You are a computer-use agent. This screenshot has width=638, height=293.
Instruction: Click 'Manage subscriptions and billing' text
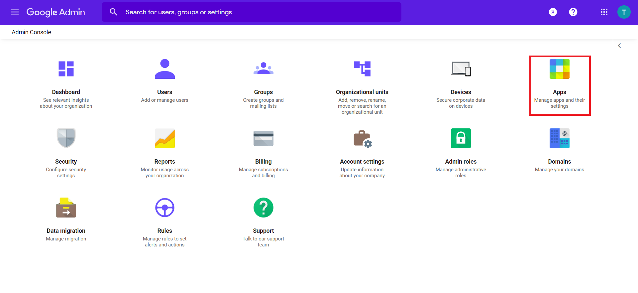coord(264,173)
